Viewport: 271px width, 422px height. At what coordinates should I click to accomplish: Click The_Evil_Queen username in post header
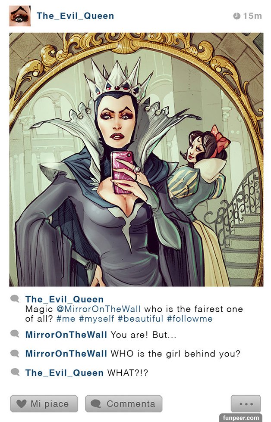point(75,16)
